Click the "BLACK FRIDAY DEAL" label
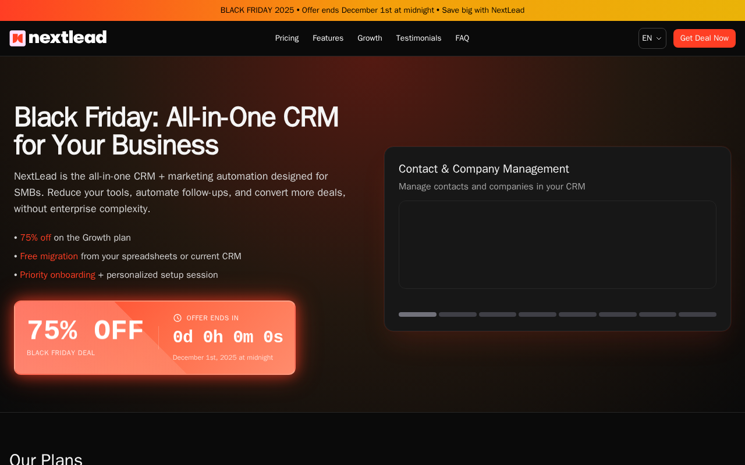The image size is (745, 465). 61,353
